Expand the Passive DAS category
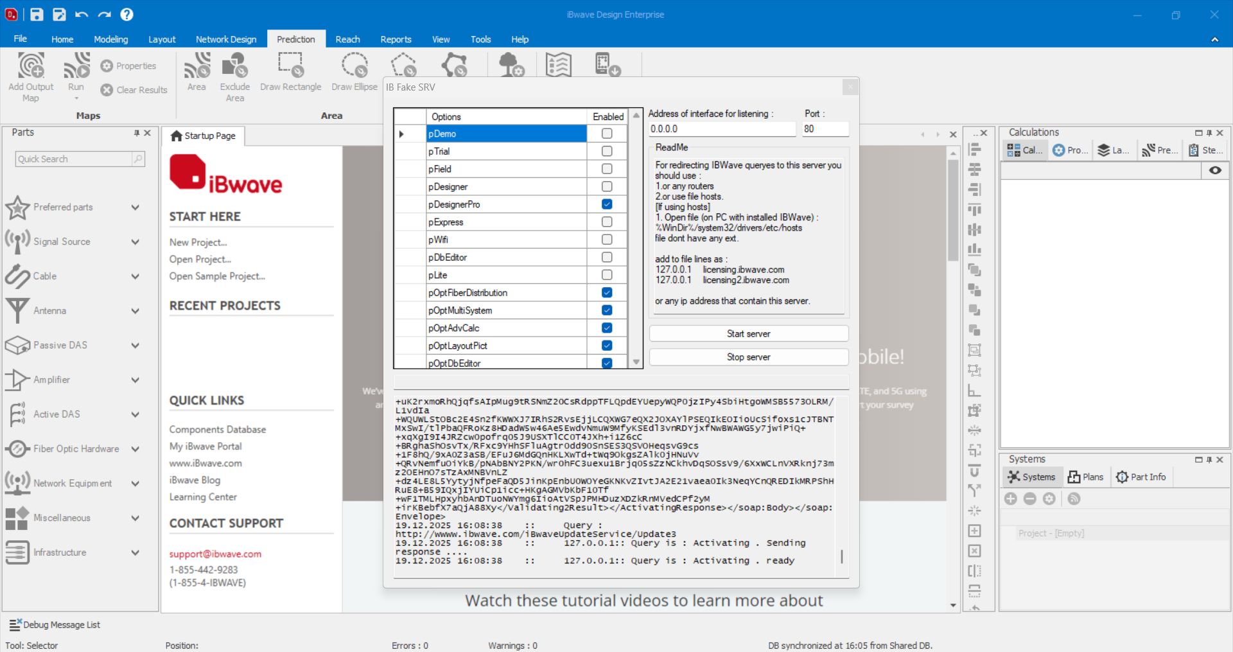 (136, 346)
